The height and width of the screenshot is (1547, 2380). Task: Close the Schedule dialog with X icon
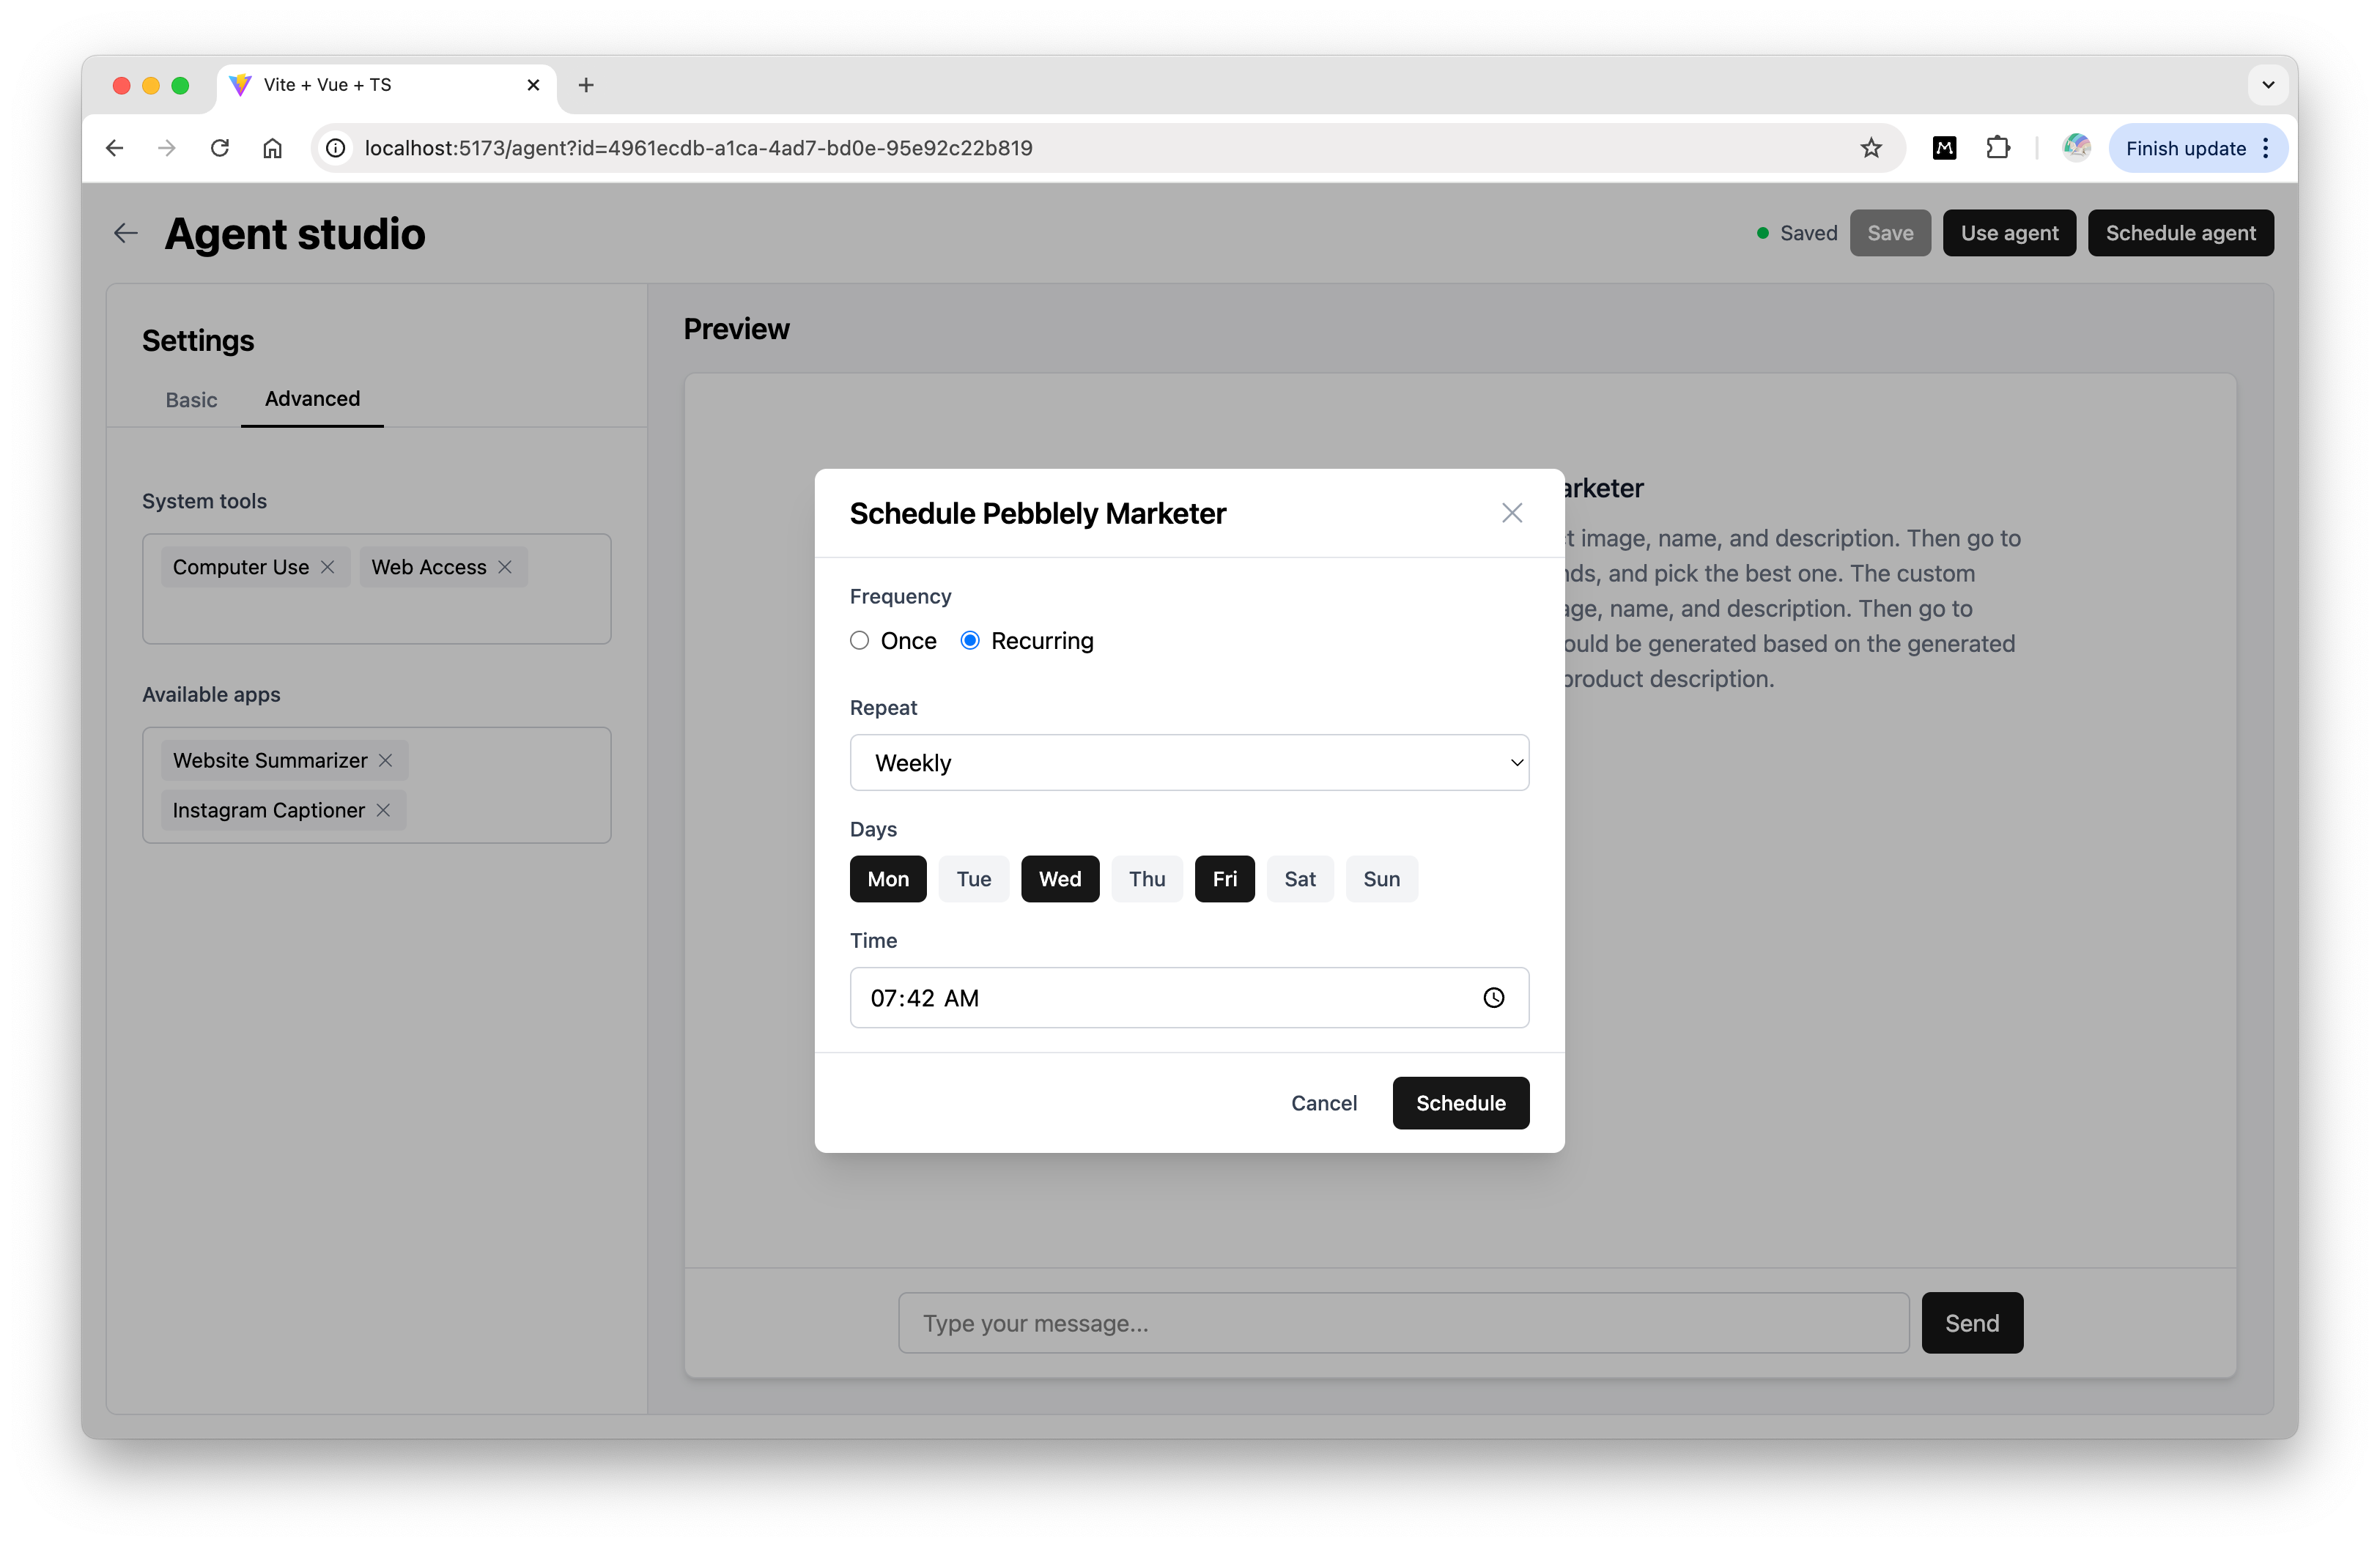coord(1511,513)
